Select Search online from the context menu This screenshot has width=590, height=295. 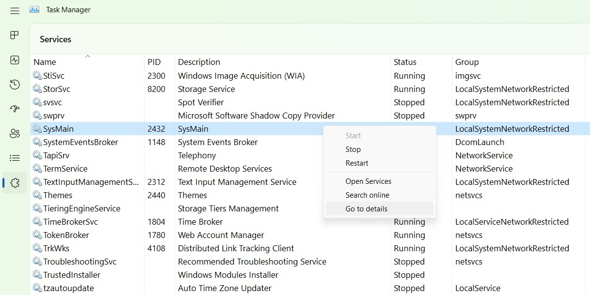coord(367,195)
